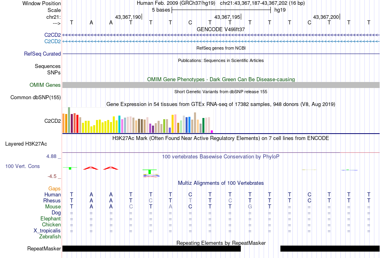This screenshot has width=380, height=258.
Task: Click the OMIM Genes track label
Action: [45, 85]
